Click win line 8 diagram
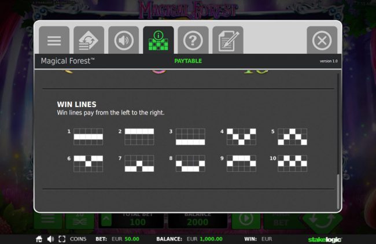Screen dimensions: 376x244 coord(190,164)
